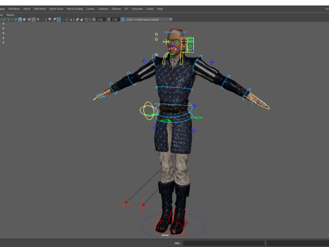Image resolution: width=329 pixels, height=247 pixels.
Task: Toggle Wireframe on Shaded display
Action: (x=29, y=19)
